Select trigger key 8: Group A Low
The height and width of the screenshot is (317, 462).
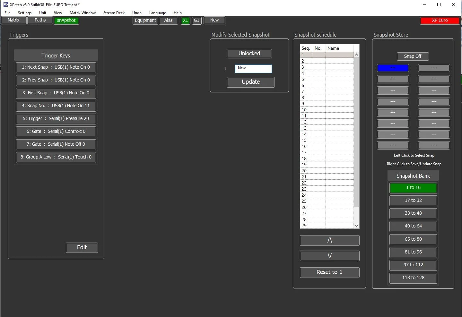coord(56,157)
